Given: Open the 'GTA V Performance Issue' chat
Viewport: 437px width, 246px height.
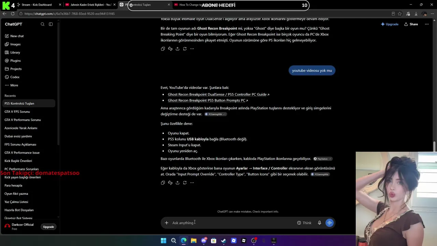Looking at the screenshot, I should coord(29,153).
